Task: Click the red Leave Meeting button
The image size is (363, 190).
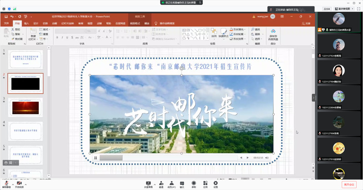Action: [x=349, y=184]
